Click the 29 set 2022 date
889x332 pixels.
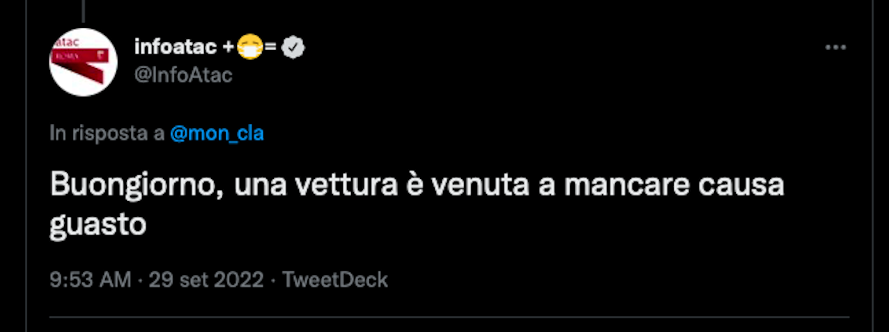(206, 280)
